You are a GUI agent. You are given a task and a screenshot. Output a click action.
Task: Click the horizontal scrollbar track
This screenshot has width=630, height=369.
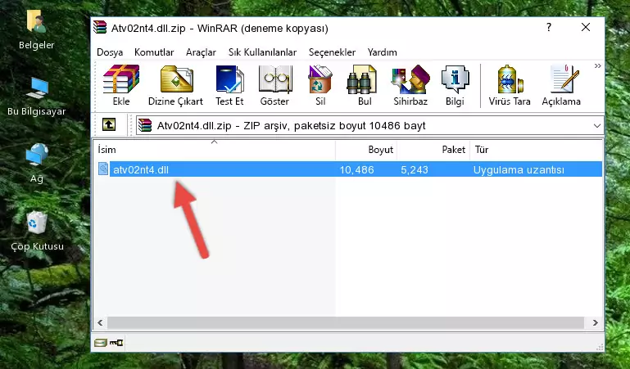pyautogui.click(x=346, y=322)
